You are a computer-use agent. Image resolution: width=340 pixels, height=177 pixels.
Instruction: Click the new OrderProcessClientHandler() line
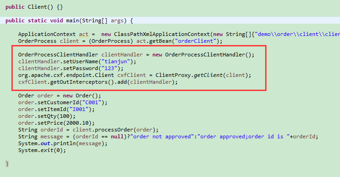(x=136, y=55)
